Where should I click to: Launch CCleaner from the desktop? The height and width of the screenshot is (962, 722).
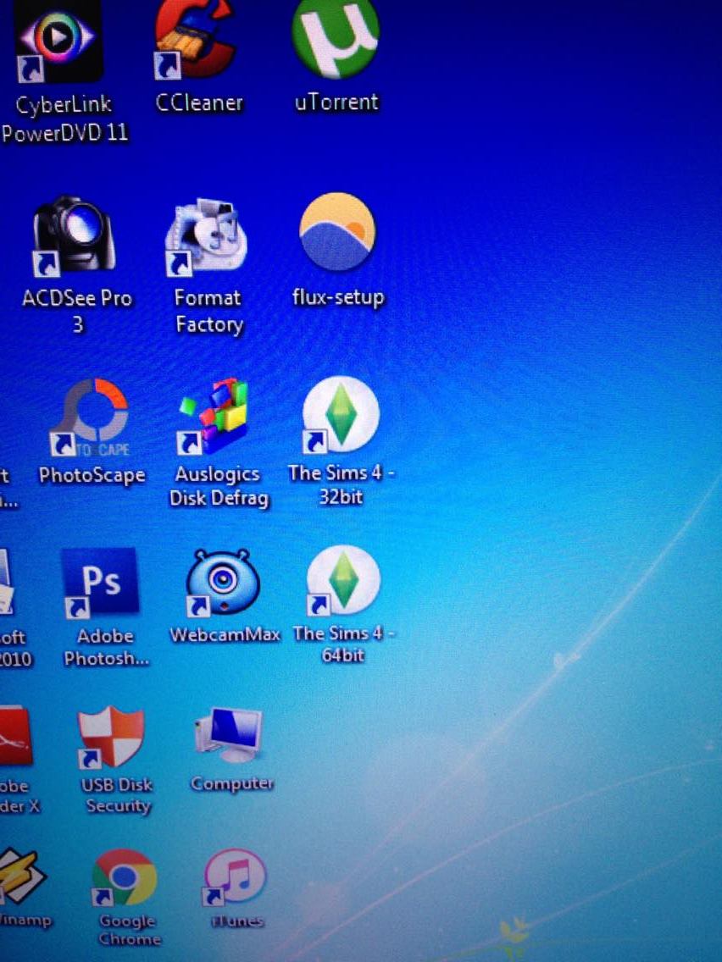click(x=195, y=38)
